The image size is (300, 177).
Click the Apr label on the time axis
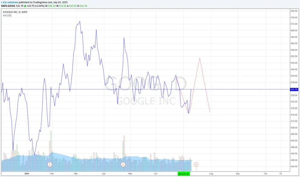(104, 174)
